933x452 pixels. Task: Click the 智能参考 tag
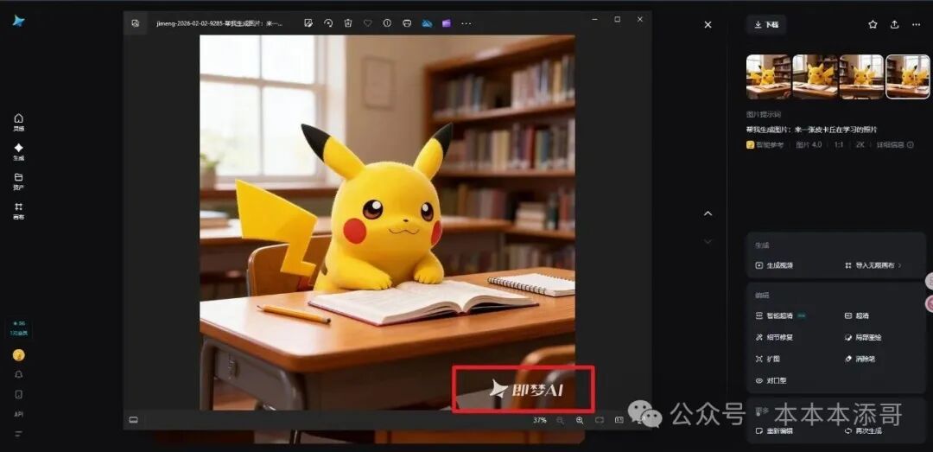pyautogui.click(x=765, y=144)
